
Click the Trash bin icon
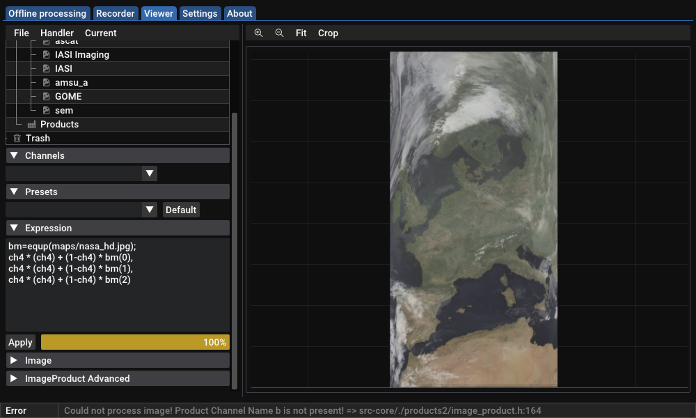point(17,138)
